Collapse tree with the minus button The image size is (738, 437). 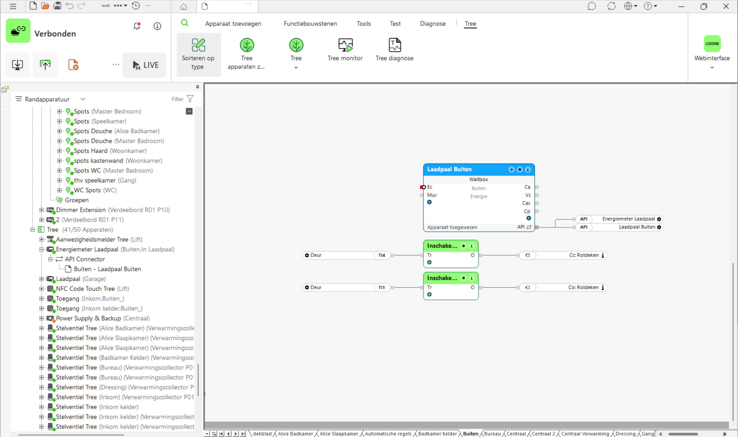coord(189,111)
